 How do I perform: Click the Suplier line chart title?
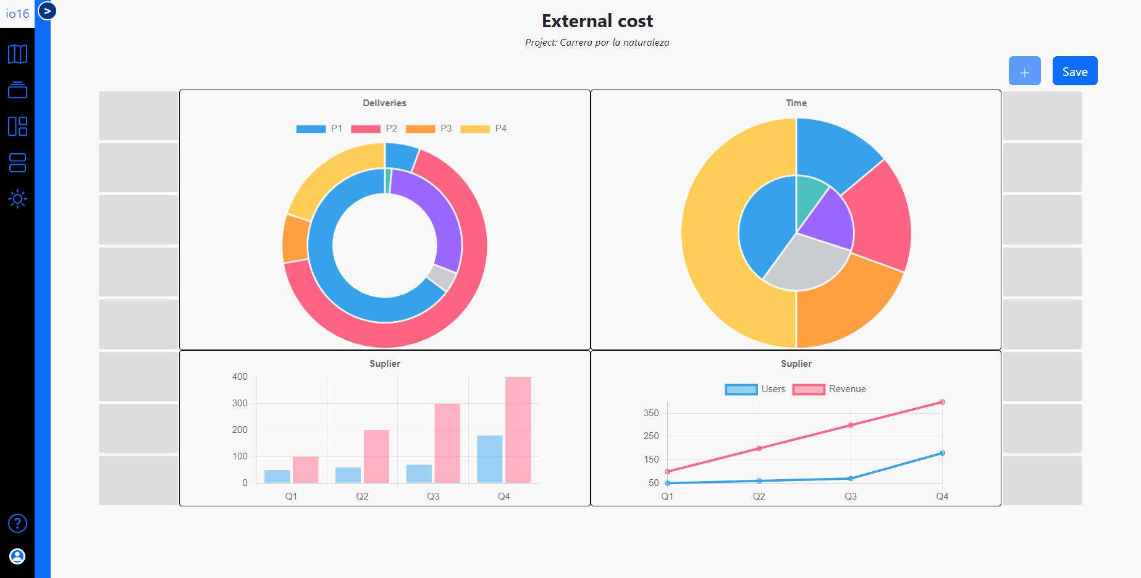pyautogui.click(x=796, y=364)
